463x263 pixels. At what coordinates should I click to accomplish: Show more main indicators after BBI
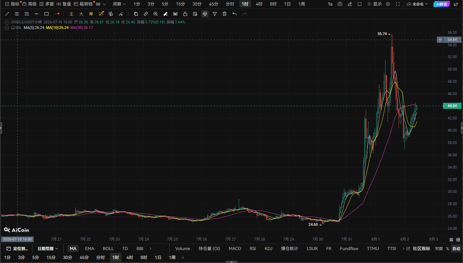(x=150, y=249)
